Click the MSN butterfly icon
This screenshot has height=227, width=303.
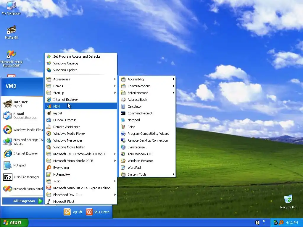pyautogui.click(x=49, y=106)
